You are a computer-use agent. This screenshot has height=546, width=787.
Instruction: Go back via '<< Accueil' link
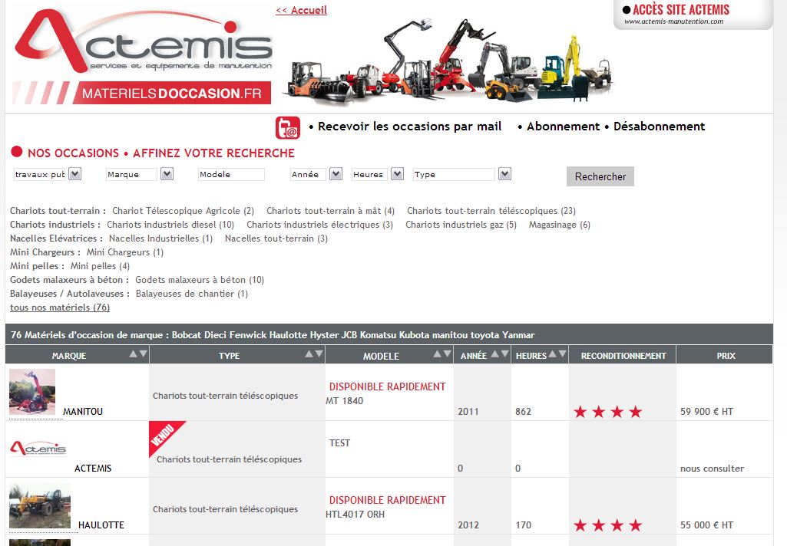[301, 10]
